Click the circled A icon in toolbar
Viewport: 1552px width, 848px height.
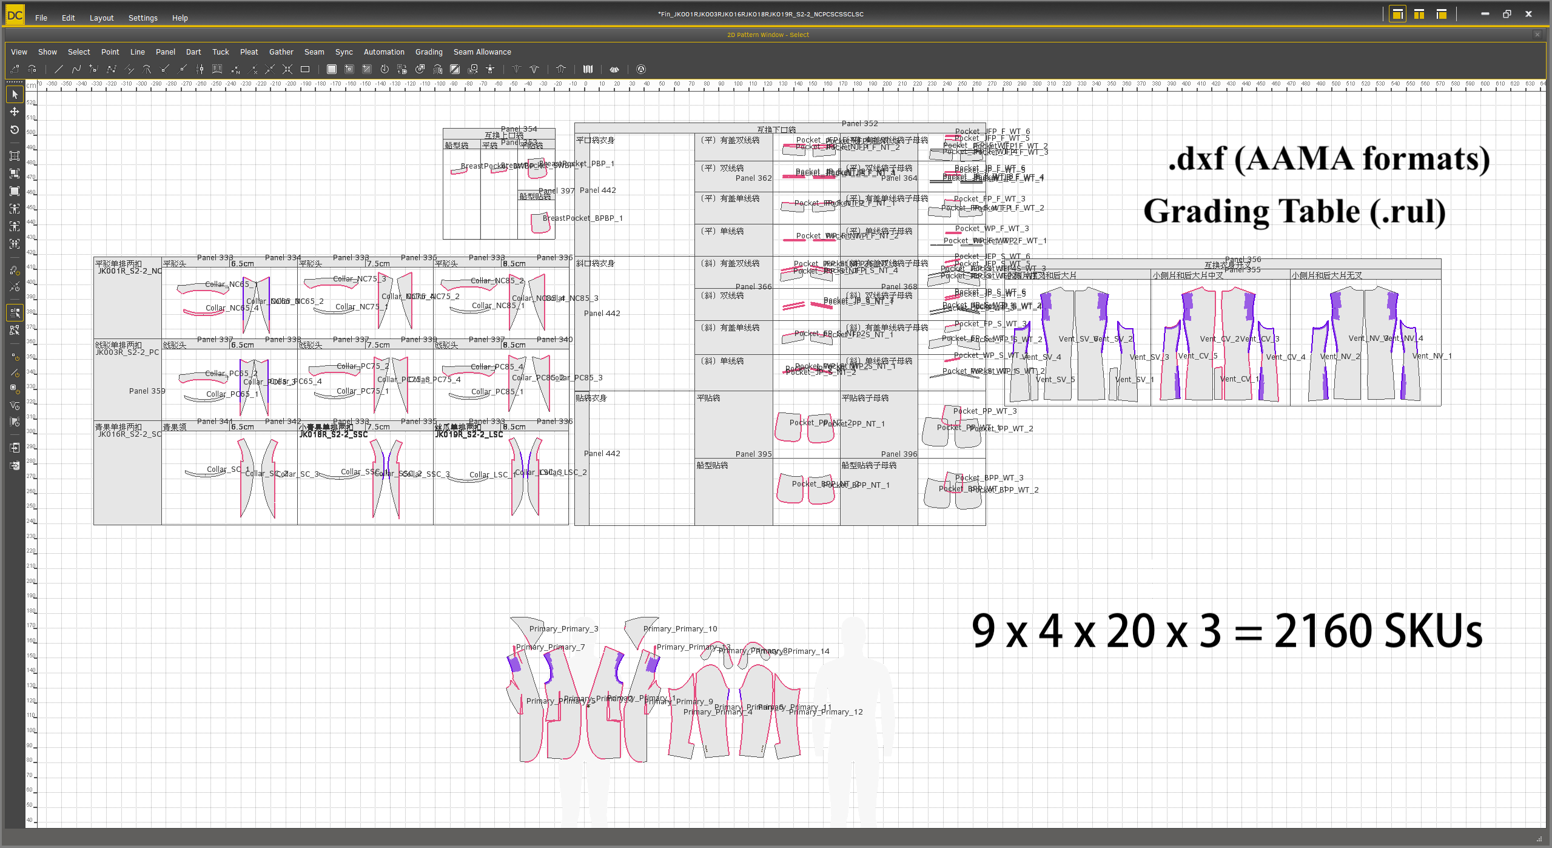pos(641,69)
